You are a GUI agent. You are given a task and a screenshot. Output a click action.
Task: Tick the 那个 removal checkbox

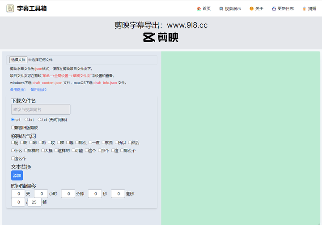tap(100, 150)
